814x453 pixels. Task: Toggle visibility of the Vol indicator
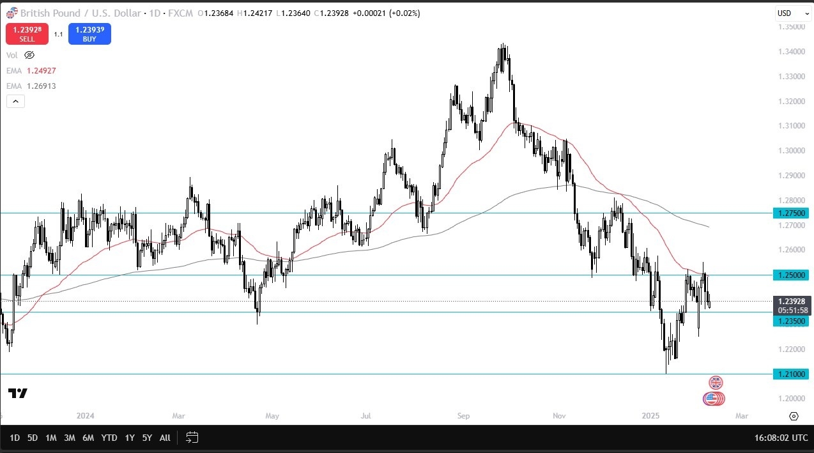29,55
